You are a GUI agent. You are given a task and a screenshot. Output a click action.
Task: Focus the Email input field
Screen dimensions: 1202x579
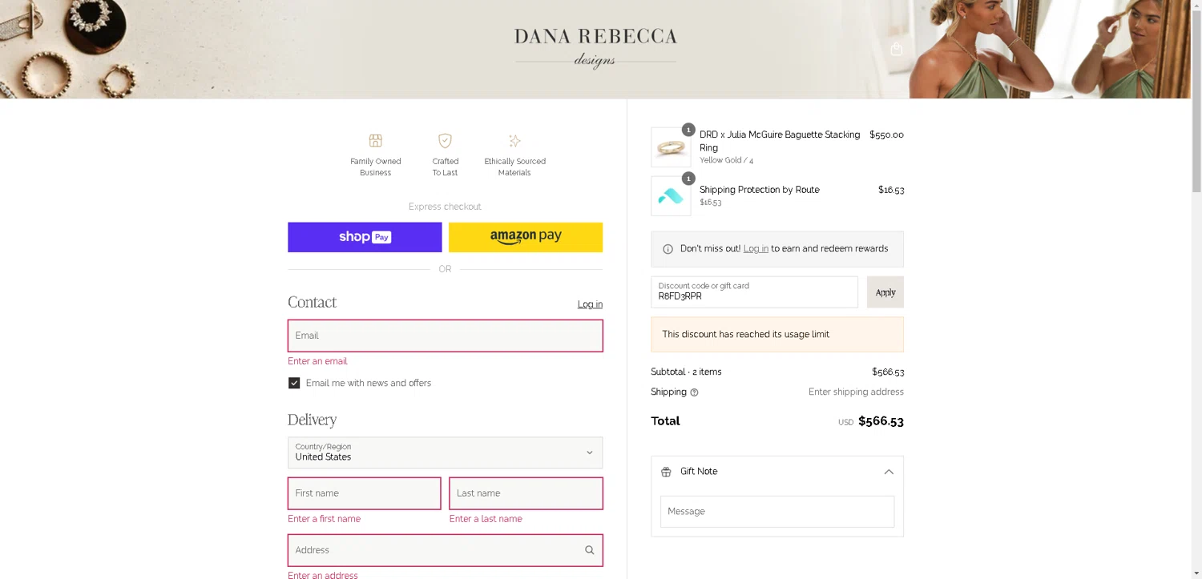pyautogui.click(x=445, y=336)
